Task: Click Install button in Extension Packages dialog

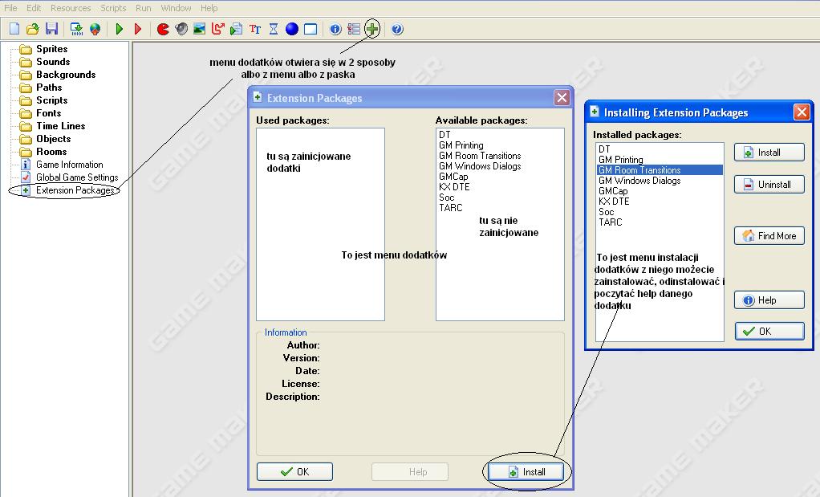Action: coord(527,472)
